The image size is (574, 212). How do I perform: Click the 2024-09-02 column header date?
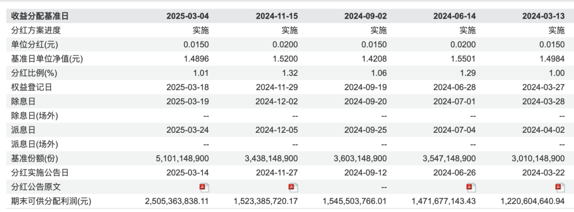[x=366, y=16]
